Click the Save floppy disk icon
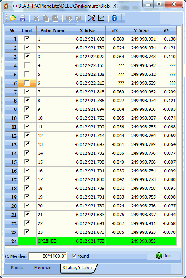 (22, 18)
